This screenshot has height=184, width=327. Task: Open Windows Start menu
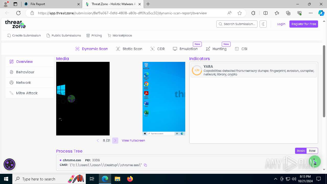6,179
